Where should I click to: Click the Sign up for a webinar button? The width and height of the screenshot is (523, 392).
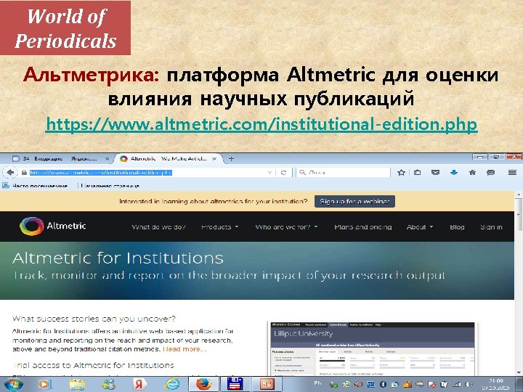354,201
